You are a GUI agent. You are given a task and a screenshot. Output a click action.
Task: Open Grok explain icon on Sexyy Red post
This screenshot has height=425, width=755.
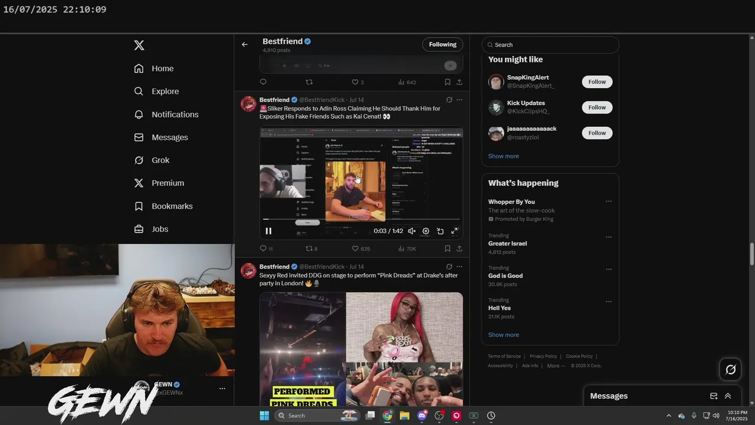coord(449,267)
